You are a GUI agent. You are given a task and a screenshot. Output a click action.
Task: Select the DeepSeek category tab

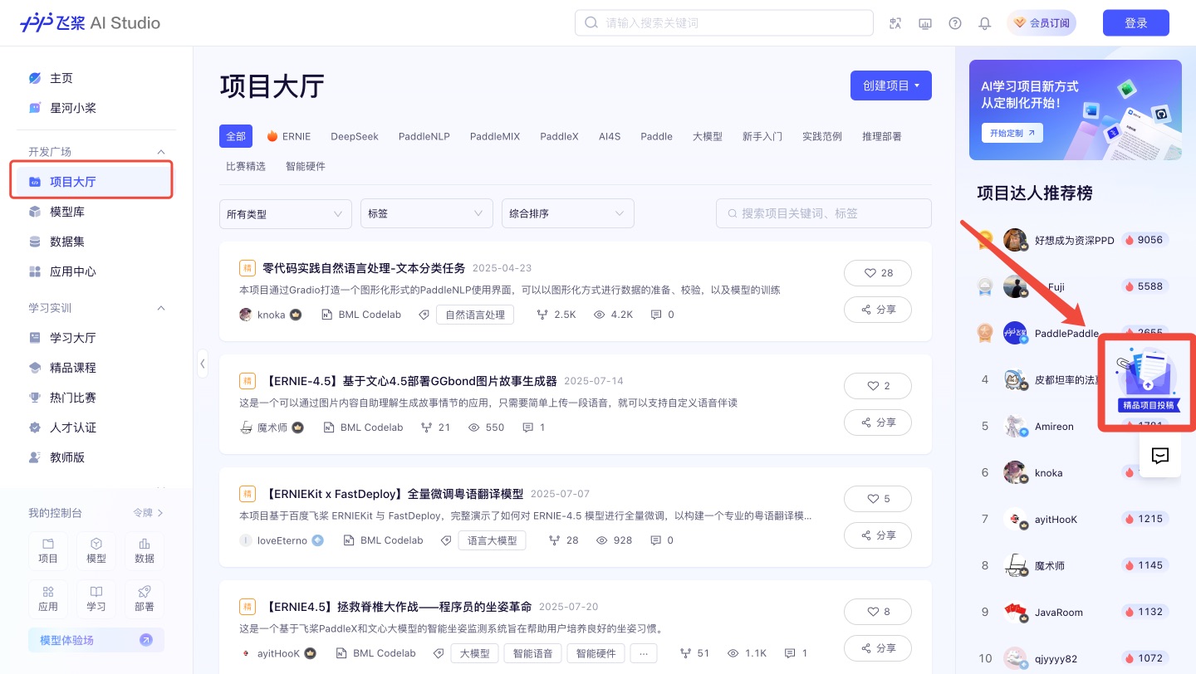[355, 136]
